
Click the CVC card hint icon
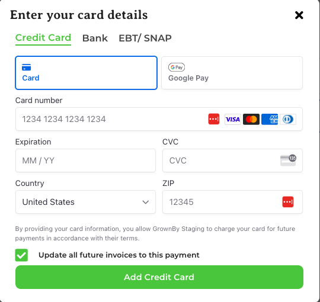point(288,160)
